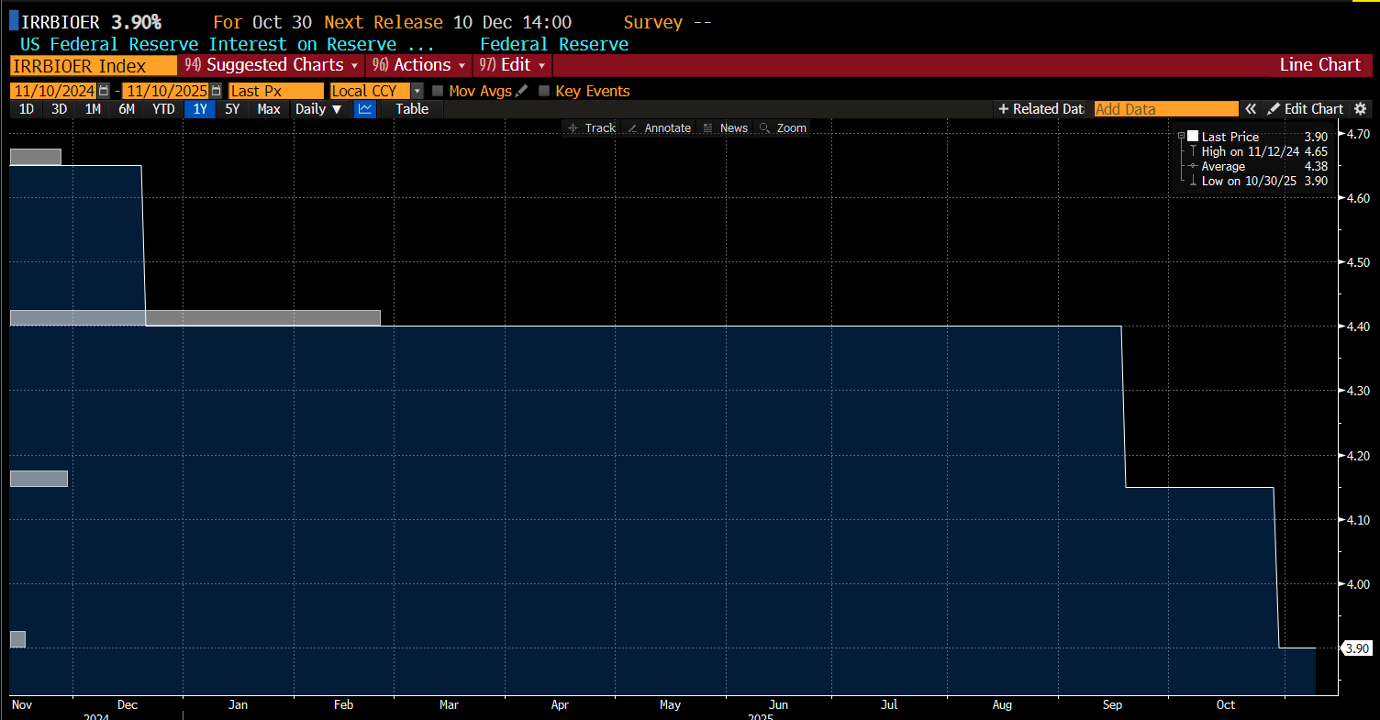Click the 4.38 average value in legend

(x=1316, y=166)
